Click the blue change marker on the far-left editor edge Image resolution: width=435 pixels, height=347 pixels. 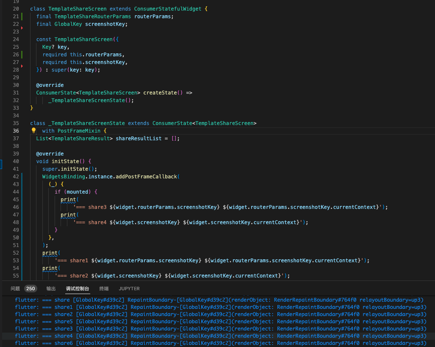(1, 164)
